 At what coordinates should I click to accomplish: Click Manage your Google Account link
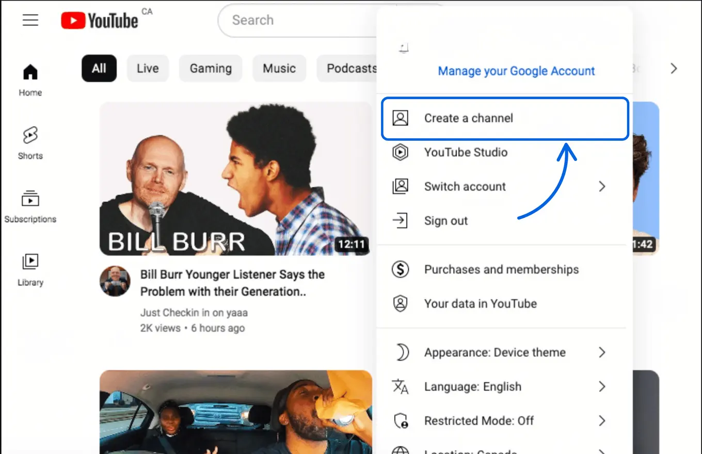point(516,71)
